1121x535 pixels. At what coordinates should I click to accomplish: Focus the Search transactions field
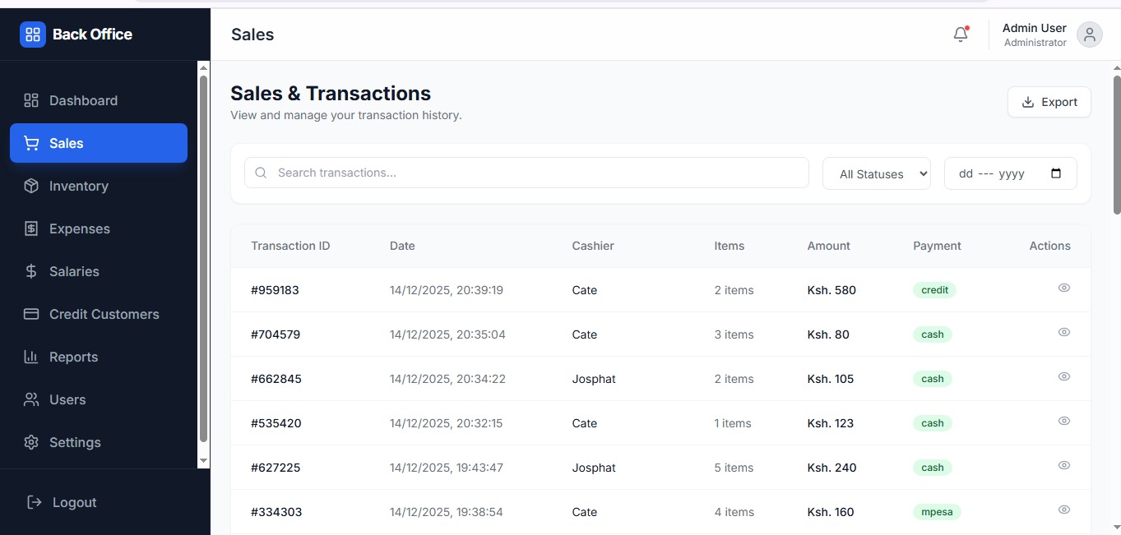[535, 173]
